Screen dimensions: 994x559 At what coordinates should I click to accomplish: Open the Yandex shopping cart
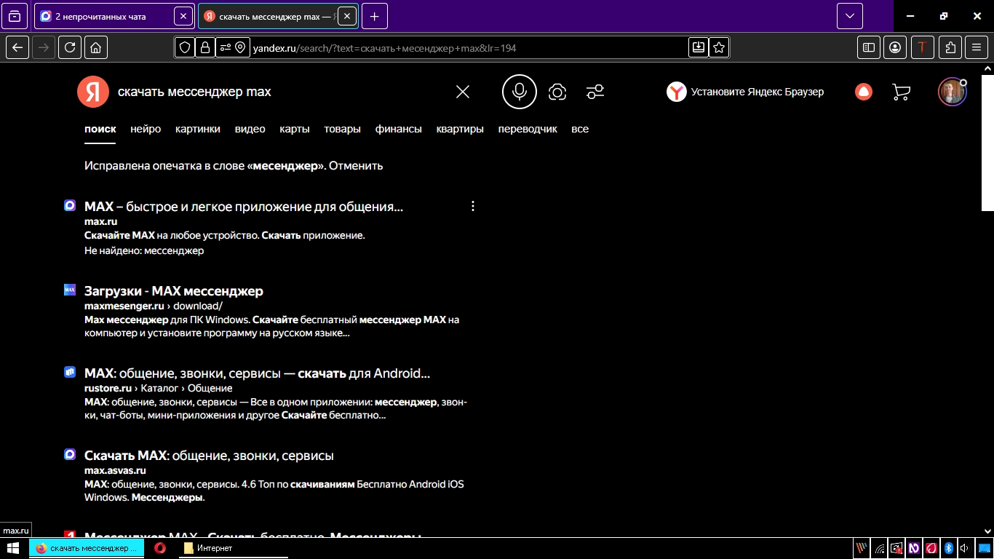901,92
